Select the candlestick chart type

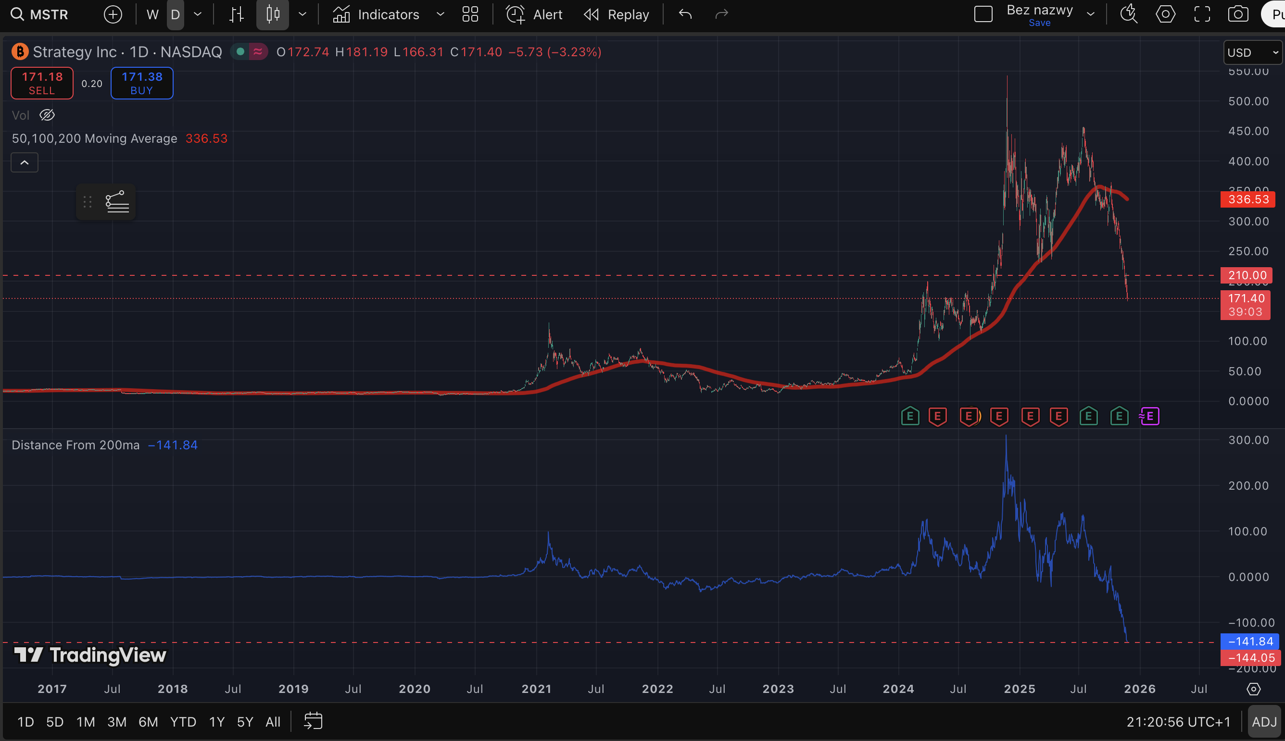(x=273, y=14)
